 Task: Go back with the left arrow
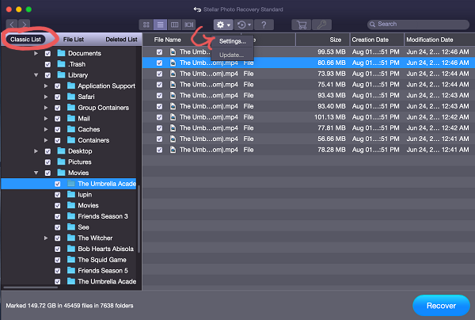[12, 24]
